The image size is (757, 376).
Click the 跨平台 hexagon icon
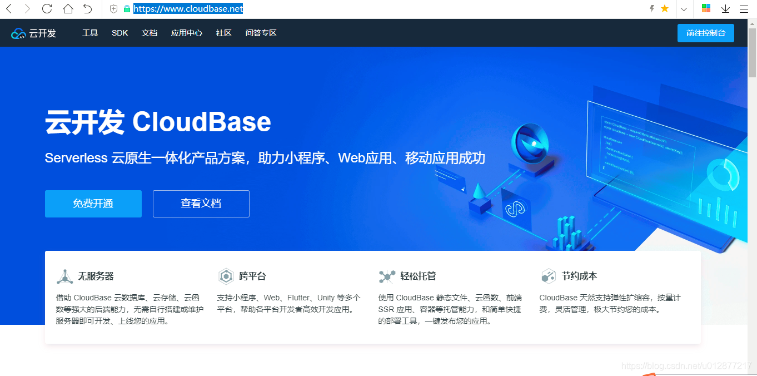click(x=227, y=276)
